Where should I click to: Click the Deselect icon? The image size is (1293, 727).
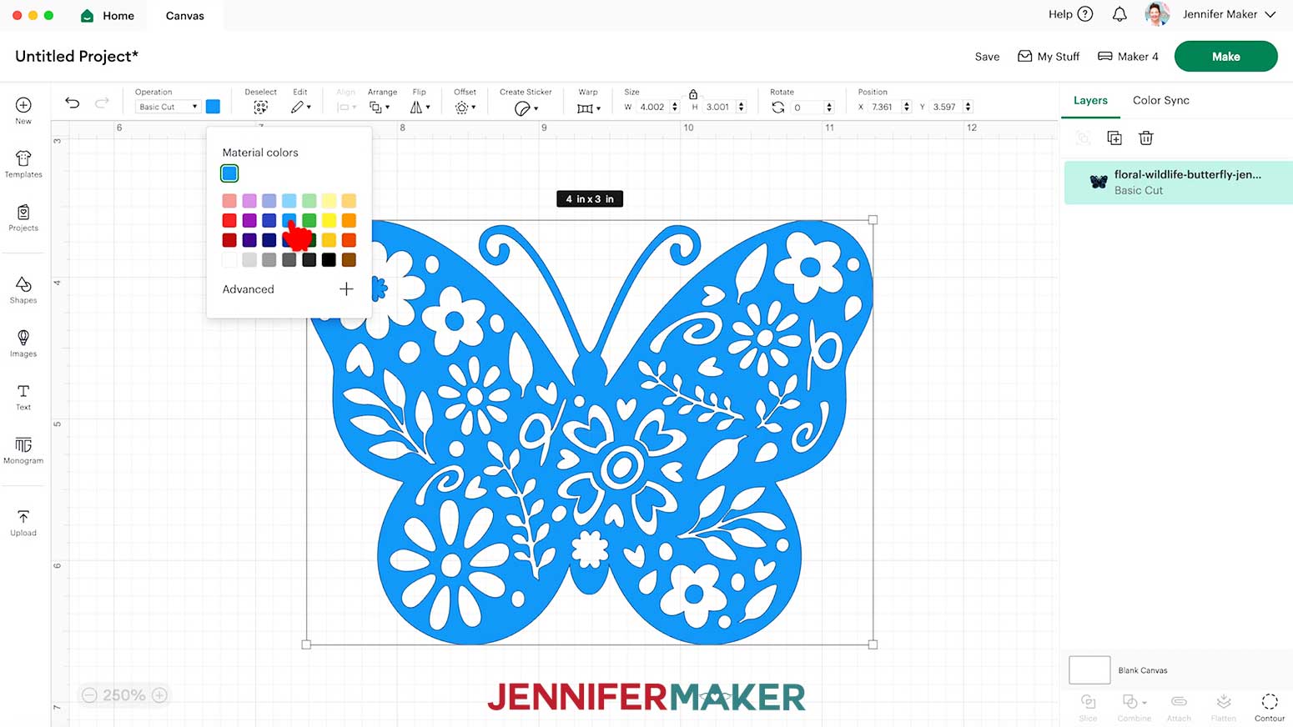260,108
